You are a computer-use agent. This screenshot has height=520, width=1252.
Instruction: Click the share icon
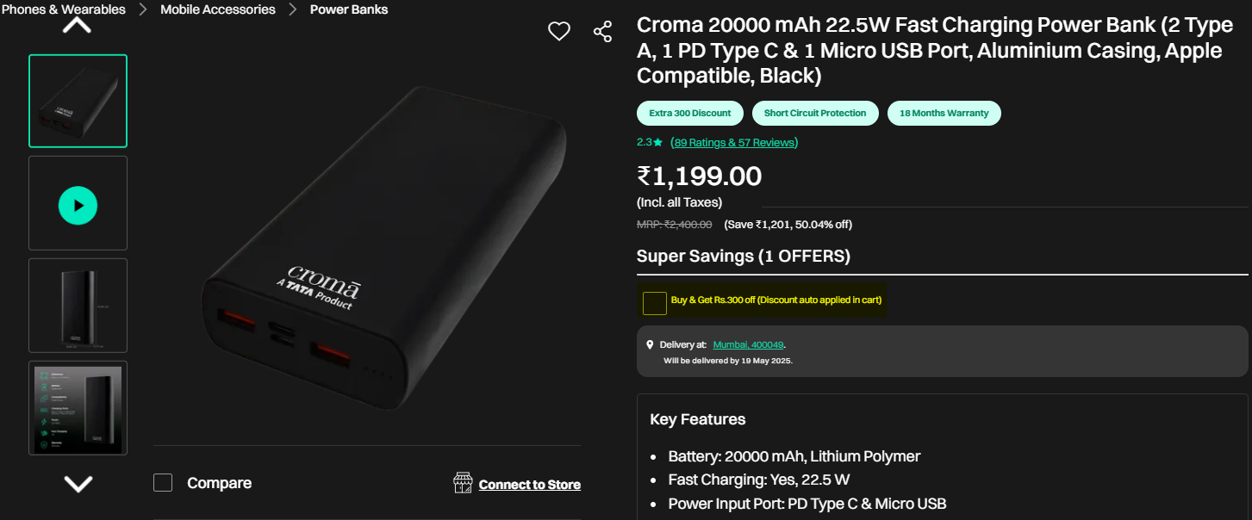click(602, 32)
